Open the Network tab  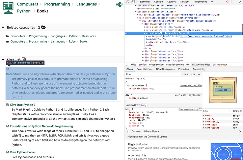pyautogui.click(x=185, y=2)
